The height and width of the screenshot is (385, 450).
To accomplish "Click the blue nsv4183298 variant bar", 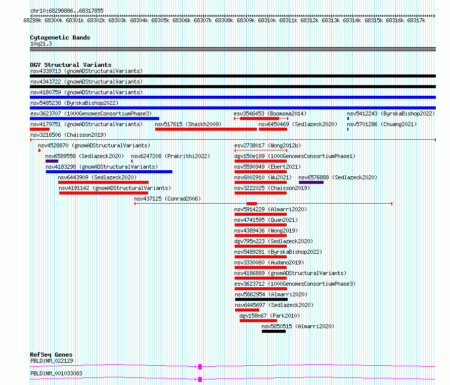I will 109,172.
